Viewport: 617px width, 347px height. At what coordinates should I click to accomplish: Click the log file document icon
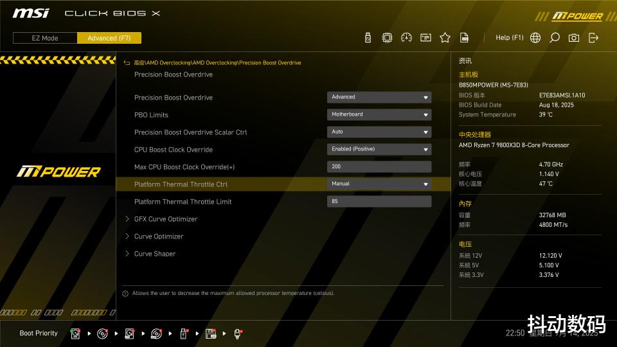tap(464, 38)
